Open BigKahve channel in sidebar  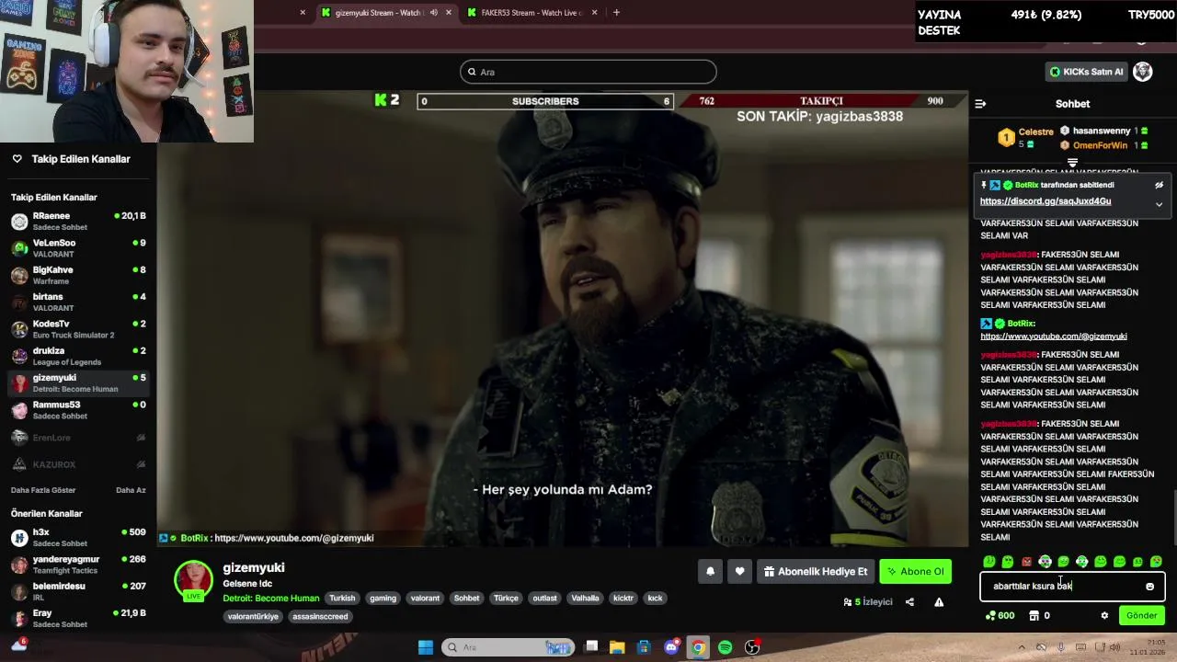tap(78, 275)
